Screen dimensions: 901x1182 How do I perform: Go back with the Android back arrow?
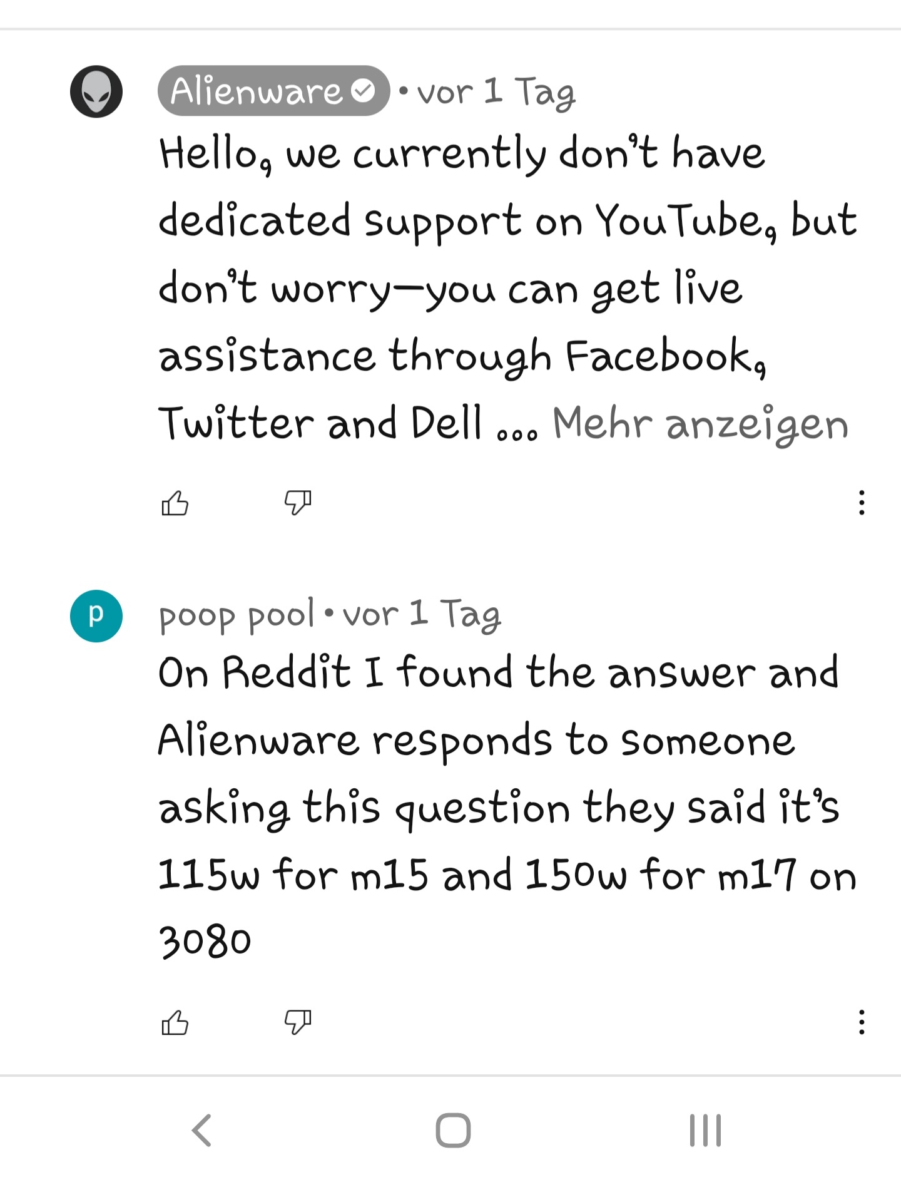(x=201, y=1130)
